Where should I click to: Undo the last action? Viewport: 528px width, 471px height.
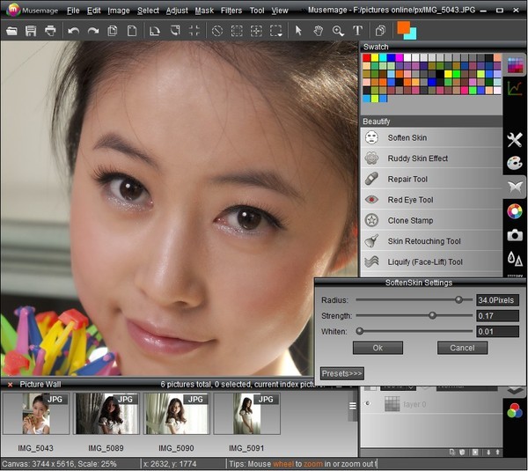pos(73,31)
